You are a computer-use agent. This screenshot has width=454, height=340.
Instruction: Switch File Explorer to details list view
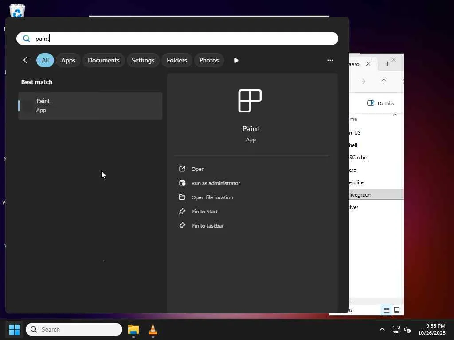coord(386,310)
